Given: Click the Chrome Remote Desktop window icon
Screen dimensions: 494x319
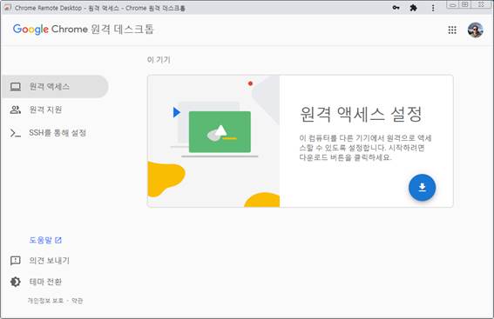Looking at the screenshot, I should [8, 8].
